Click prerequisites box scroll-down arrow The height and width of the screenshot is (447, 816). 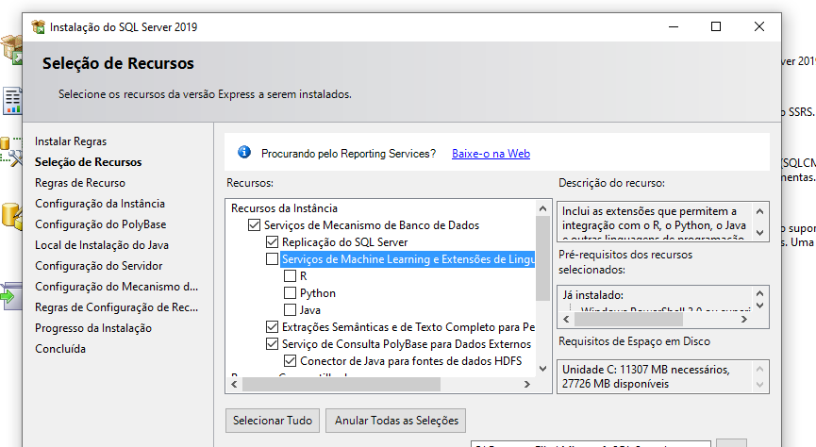pos(759,306)
